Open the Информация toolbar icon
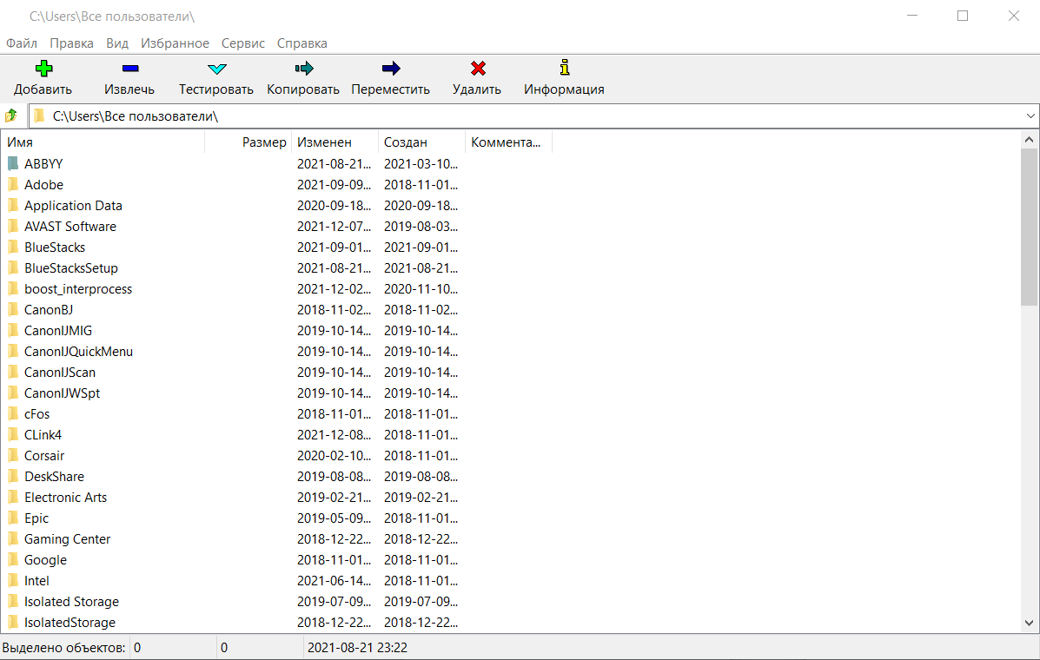 click(564, 69)
